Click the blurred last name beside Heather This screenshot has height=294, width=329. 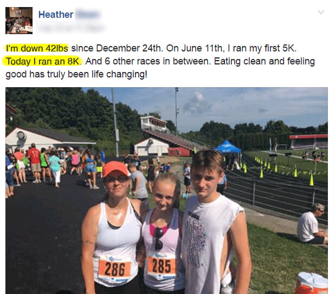click(88, 15)
